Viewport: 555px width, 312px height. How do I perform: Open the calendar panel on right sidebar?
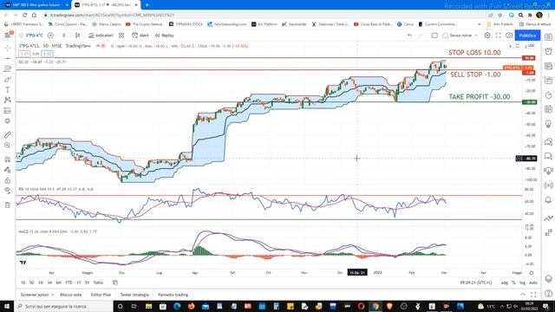[x=548, y=109]
